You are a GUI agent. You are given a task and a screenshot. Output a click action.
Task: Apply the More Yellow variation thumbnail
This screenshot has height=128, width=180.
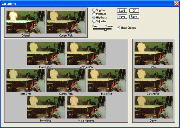[x=86, y=53]
